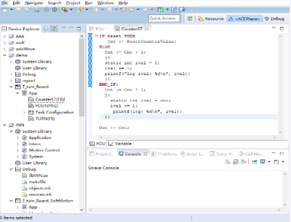Open the Problems tab

[165, 154]
